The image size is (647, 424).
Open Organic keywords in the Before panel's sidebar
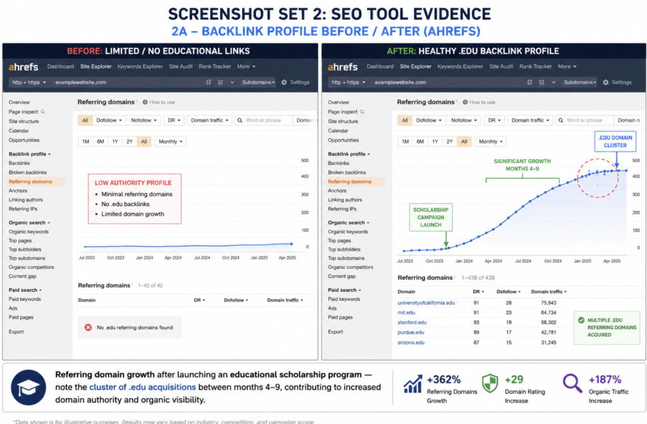tap(28, 232)
